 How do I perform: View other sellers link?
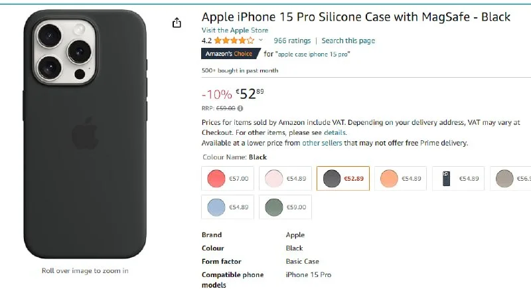(322, 143)
